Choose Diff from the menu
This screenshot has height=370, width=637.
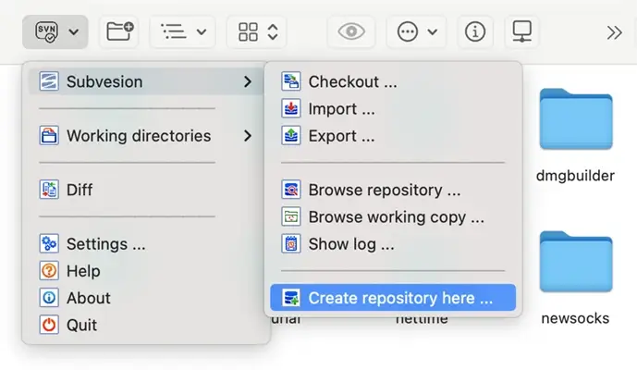146,190
